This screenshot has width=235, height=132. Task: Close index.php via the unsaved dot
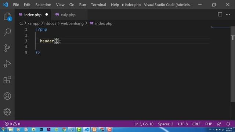click(47, 15)
